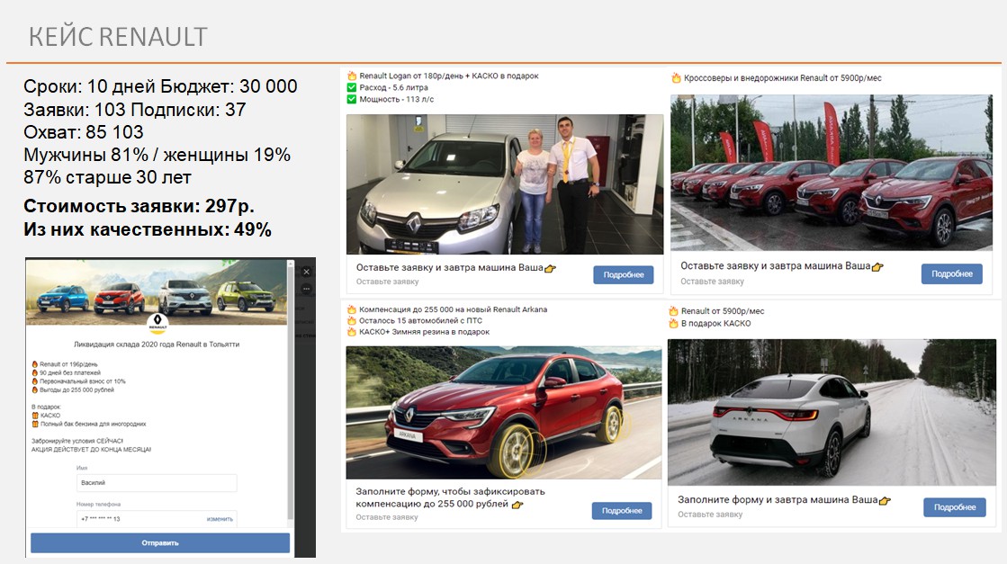Click Подробнее on the Renault Logan ad

point(623,274)
